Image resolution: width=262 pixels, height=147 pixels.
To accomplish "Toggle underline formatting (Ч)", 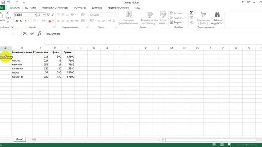I will pos(25,21).
